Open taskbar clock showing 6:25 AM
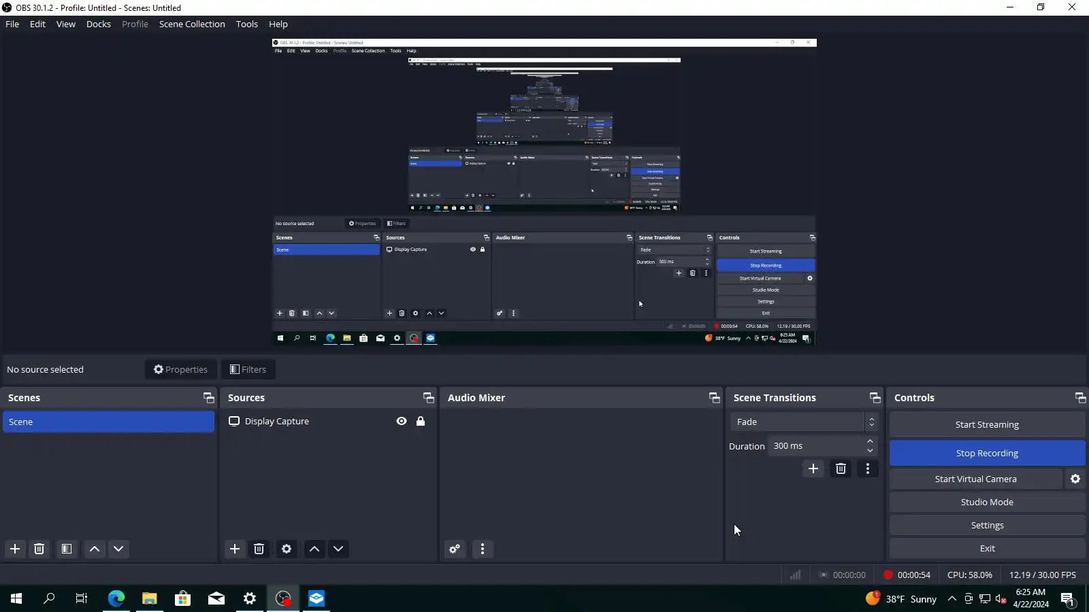The width and height of the screenshot is (1089, 612). pyautogui.click(x=1030, y=598)
